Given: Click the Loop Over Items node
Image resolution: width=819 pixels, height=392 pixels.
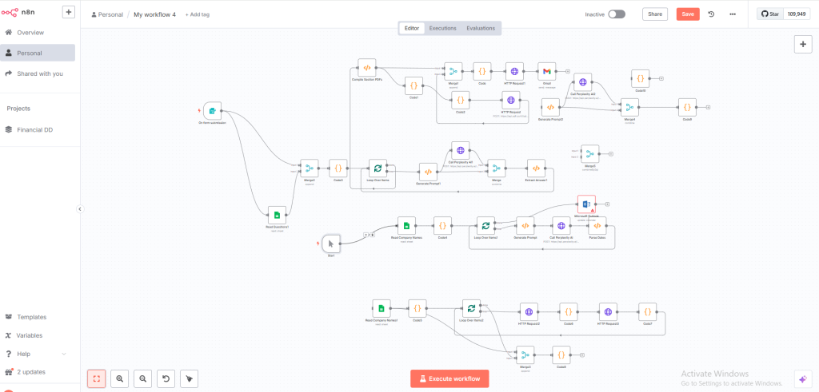Looking at the screenshot, I should coord(377,168).
